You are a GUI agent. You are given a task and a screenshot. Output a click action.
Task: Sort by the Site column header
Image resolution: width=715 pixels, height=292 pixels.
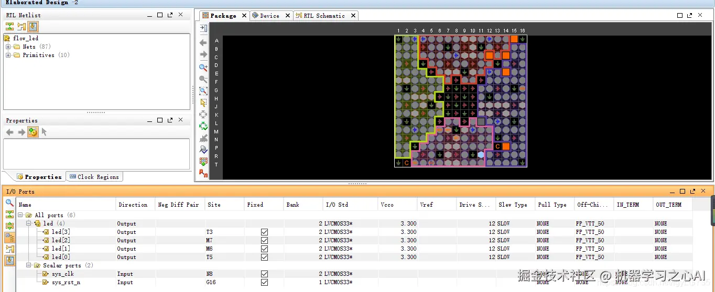coord(225,205)
